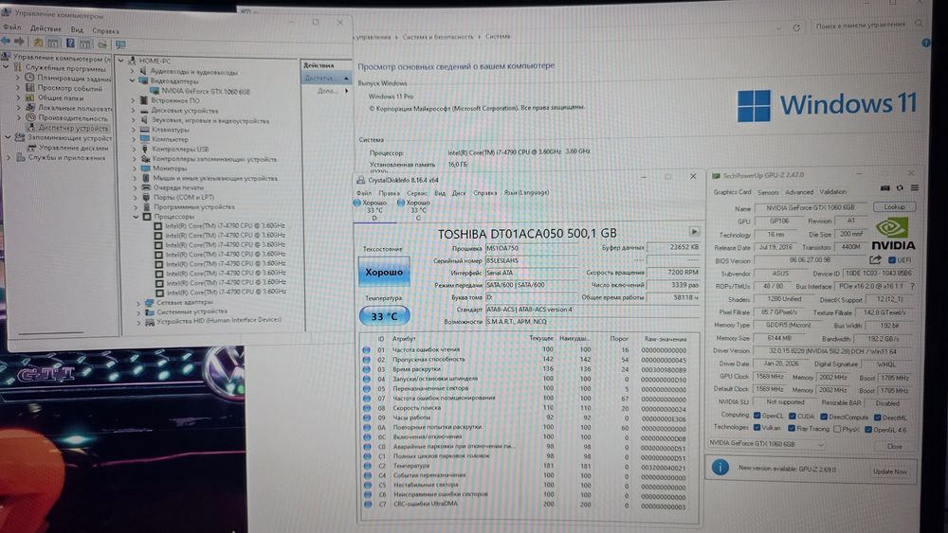This screenshot has height=533, width=948.
Task: Click the blue Help question-mark toolbar icon
Action: click(70, 44)
